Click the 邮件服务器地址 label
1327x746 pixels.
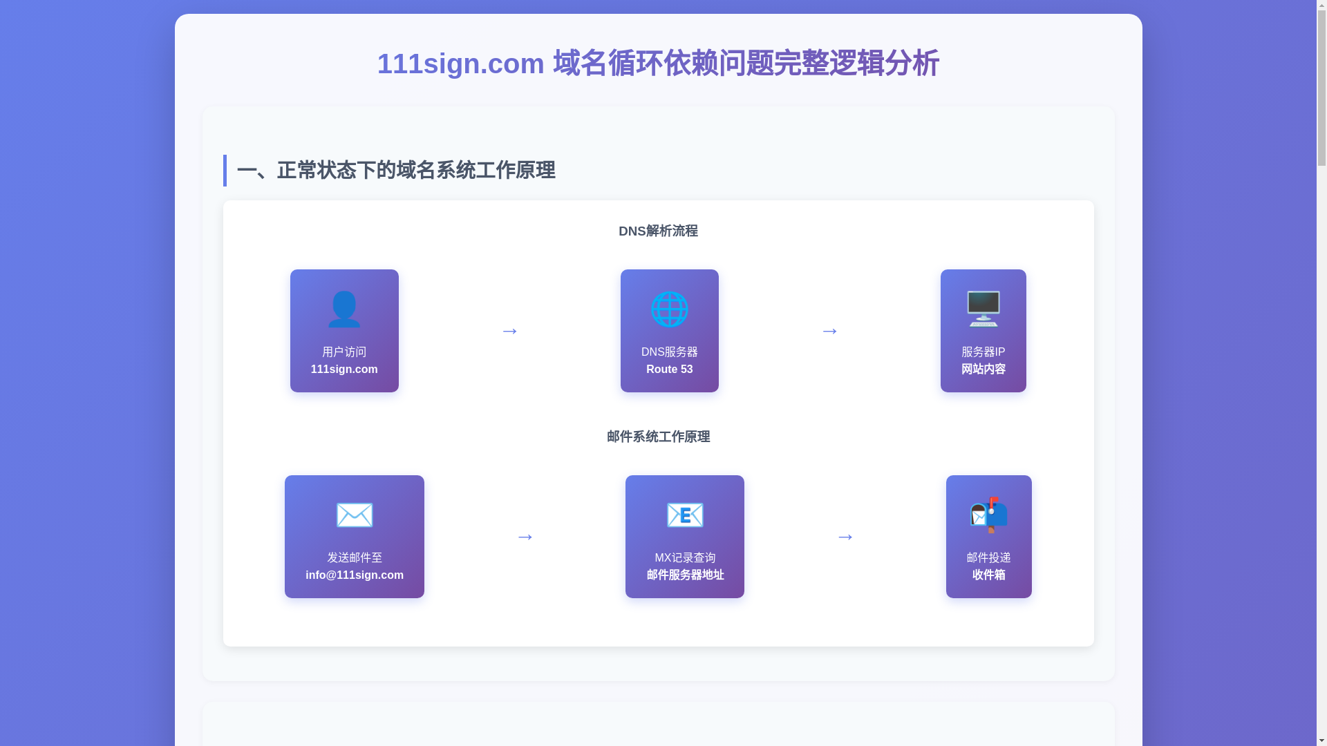coord(684,575)
